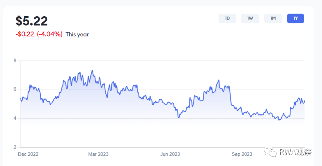Click the y-axis value 8
This screenshot has height=166, width=322.
pos(15,61)
